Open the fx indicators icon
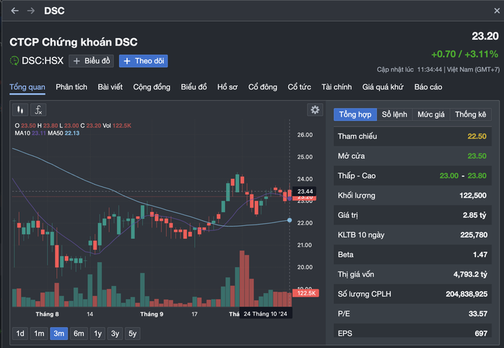Viewport: 504px width, 348px height. click(x=38, y=110)
